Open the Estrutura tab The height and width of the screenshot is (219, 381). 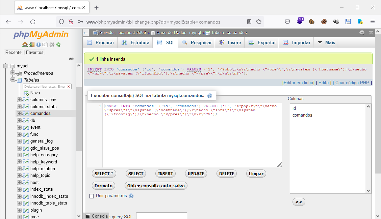(x=135, y=43)
